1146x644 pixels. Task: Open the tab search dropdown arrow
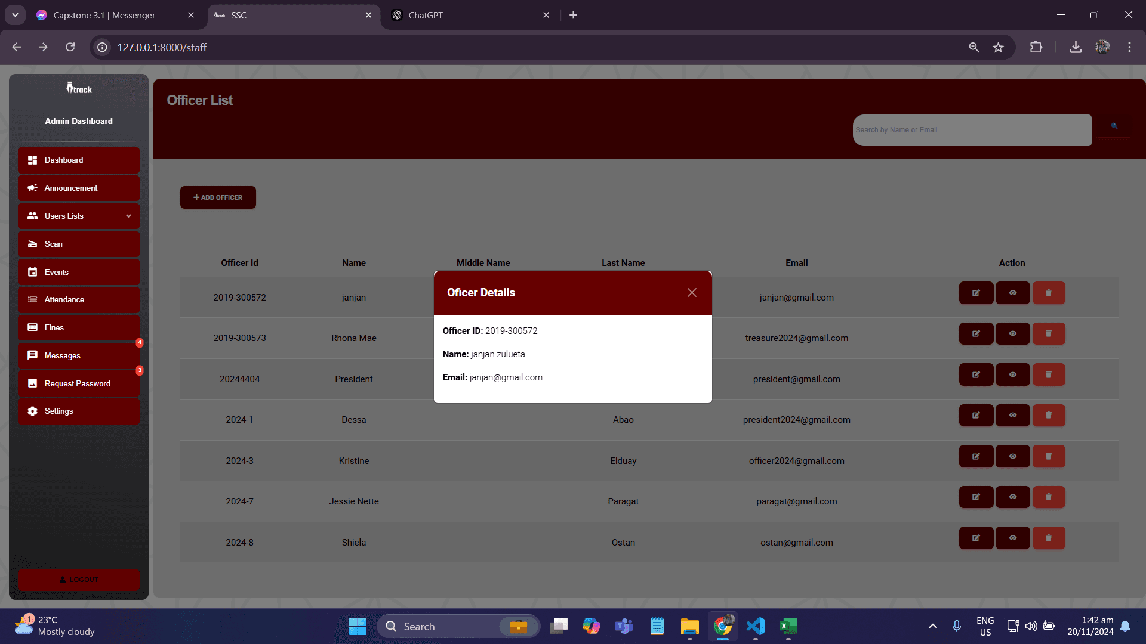tap(15, 15)
